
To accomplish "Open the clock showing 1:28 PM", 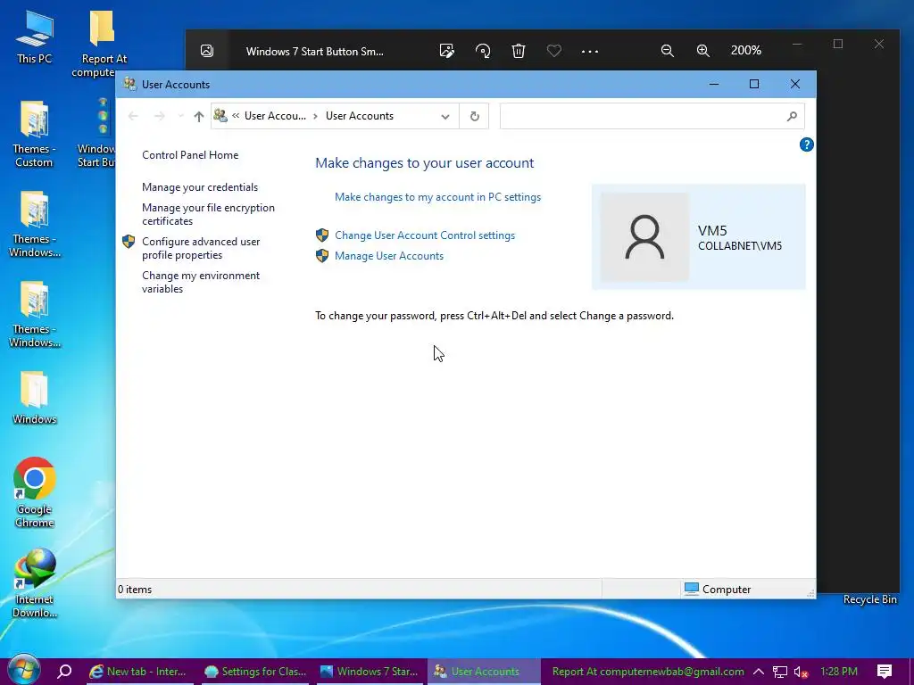I will coord(839,672).
